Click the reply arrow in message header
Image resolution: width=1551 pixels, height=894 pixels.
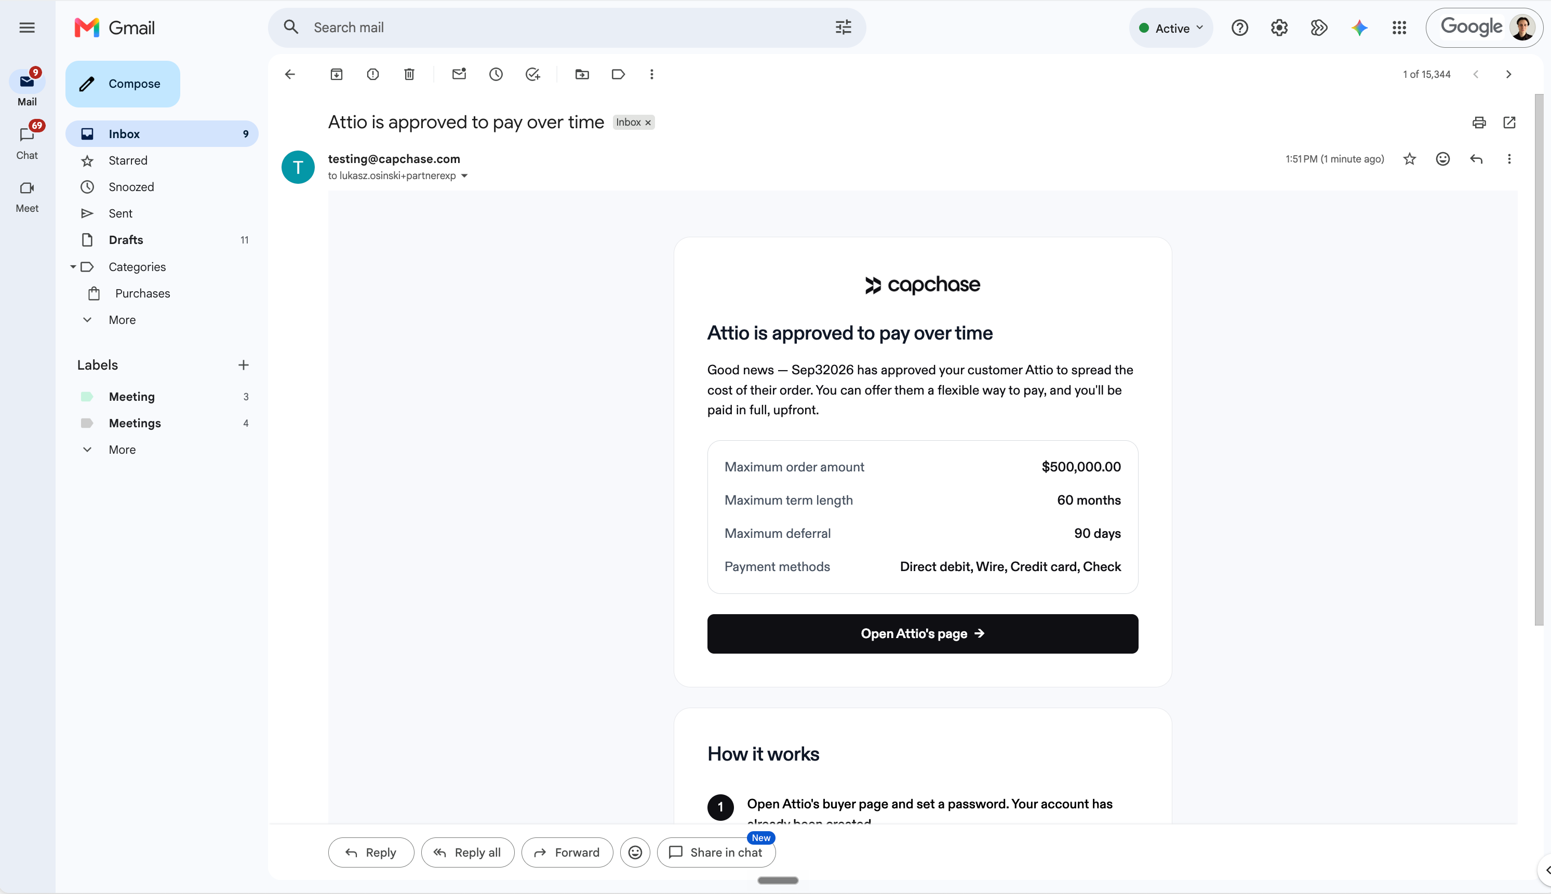click(x=1476, y=159)
